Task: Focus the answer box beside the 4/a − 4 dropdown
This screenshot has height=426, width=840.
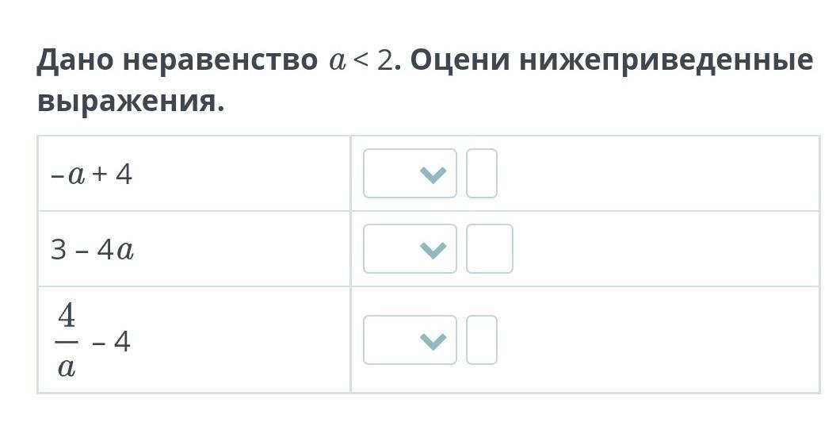Action: (x=482, y=340)
